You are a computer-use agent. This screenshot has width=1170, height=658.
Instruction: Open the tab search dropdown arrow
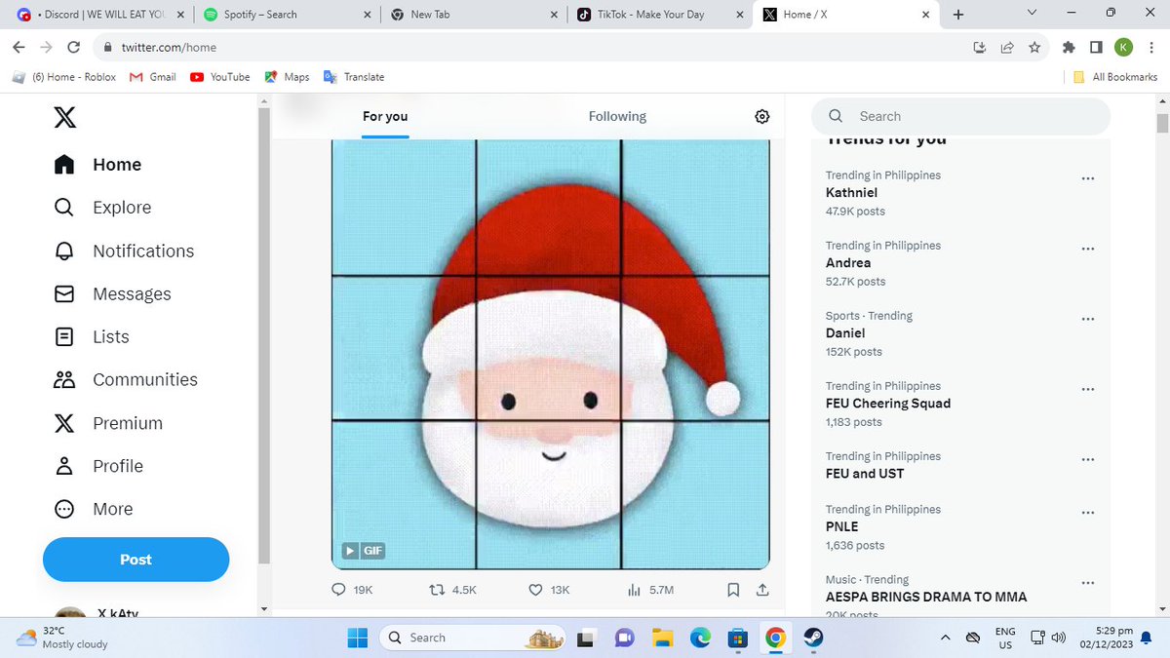coord(1033,14)
